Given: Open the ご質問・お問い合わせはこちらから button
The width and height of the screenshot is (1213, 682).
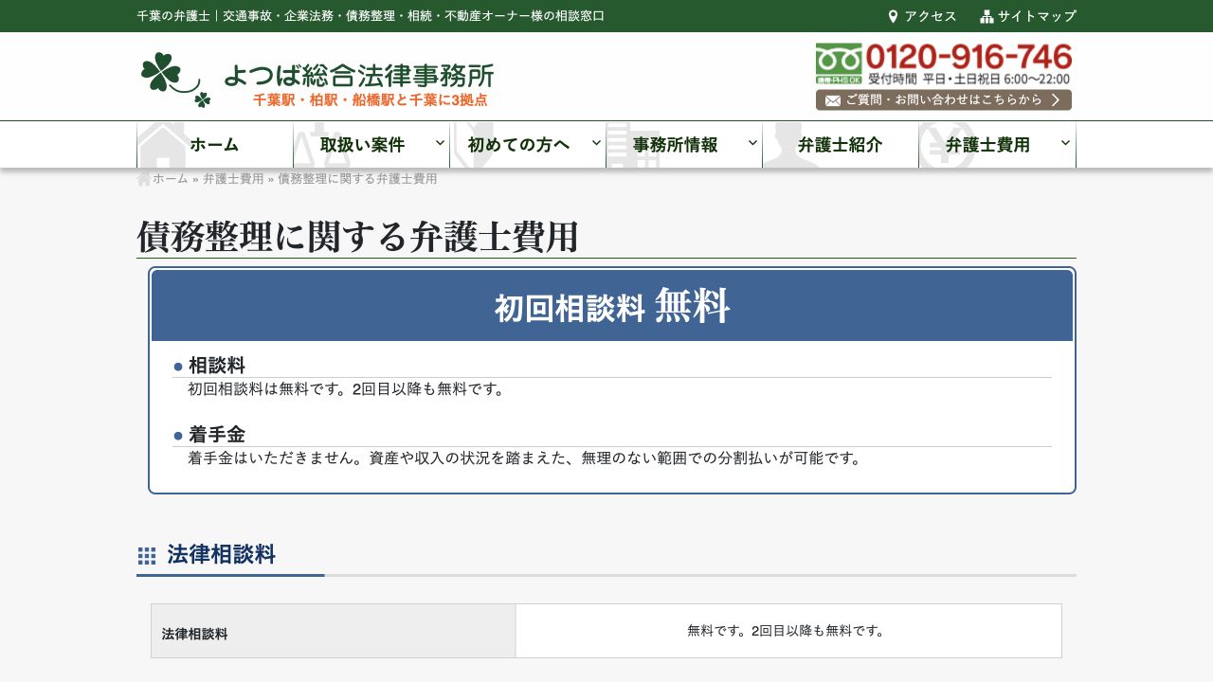Looking at the screenshot, I should [x=944, y=100].
